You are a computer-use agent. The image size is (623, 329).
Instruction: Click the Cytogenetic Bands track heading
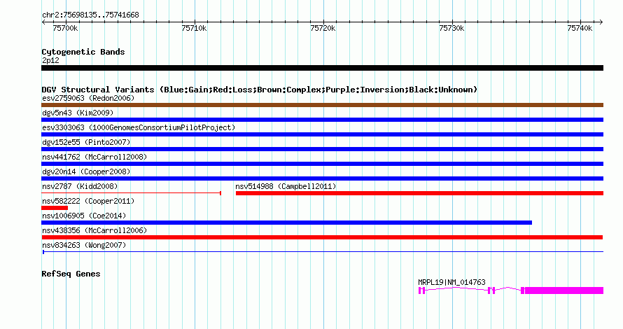(83, 52)
